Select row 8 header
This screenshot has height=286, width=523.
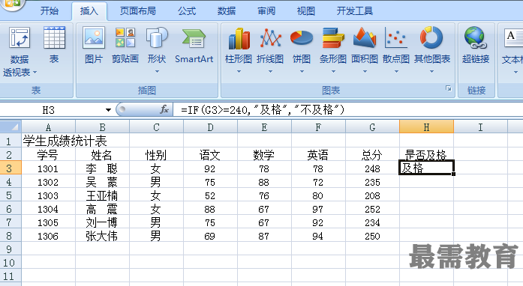click(11, 235)
